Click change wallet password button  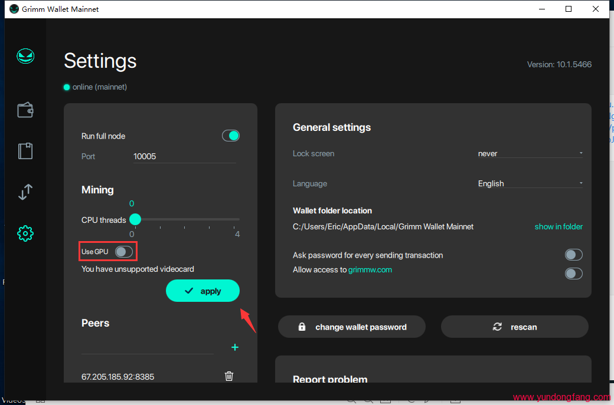coord(352,327)
